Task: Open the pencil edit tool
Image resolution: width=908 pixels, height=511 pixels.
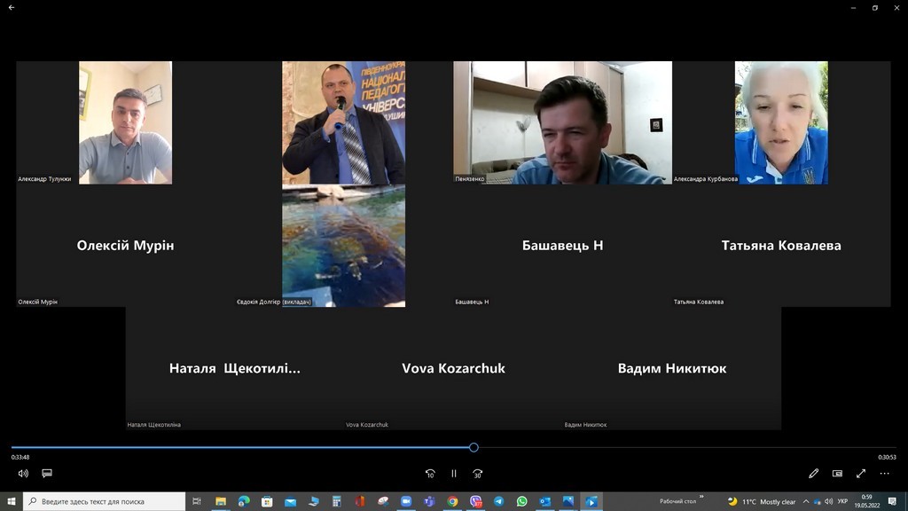Action: [814, 474]
